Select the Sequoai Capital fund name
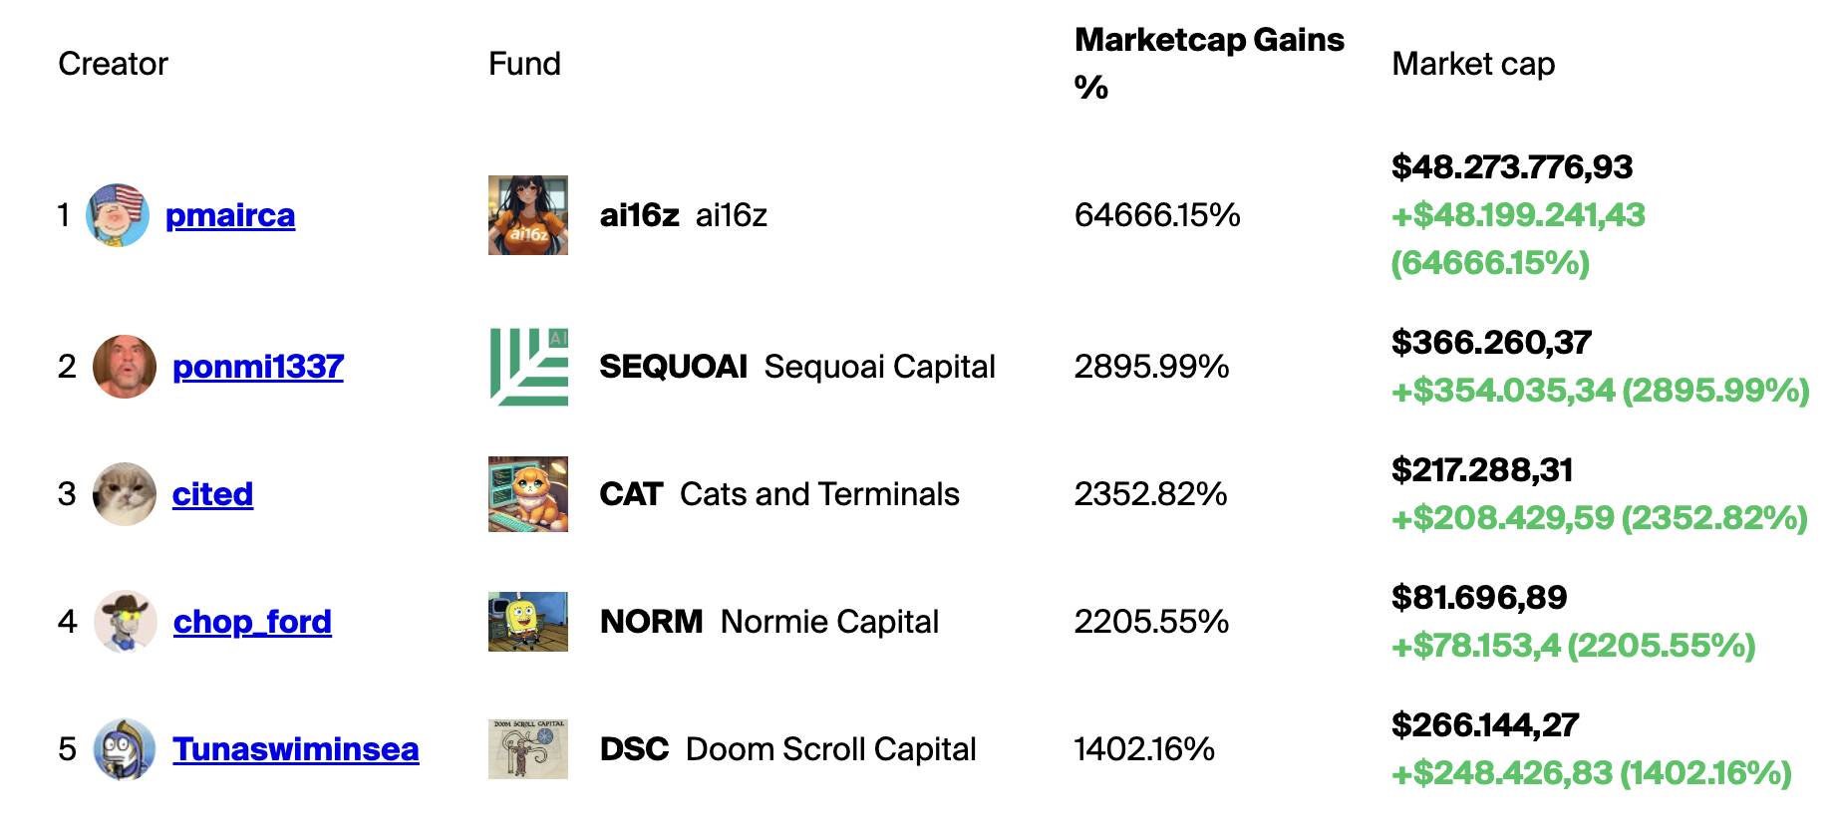Viewport: 1836px width, 835px height. [879, 367]
